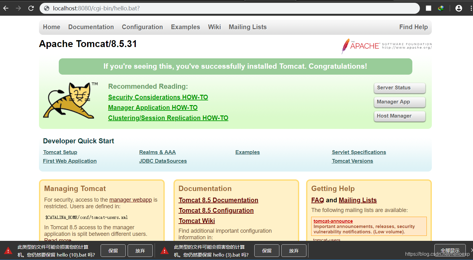Open Realms & AAA link
Screen dimensions: 473x260
point(157,152)
